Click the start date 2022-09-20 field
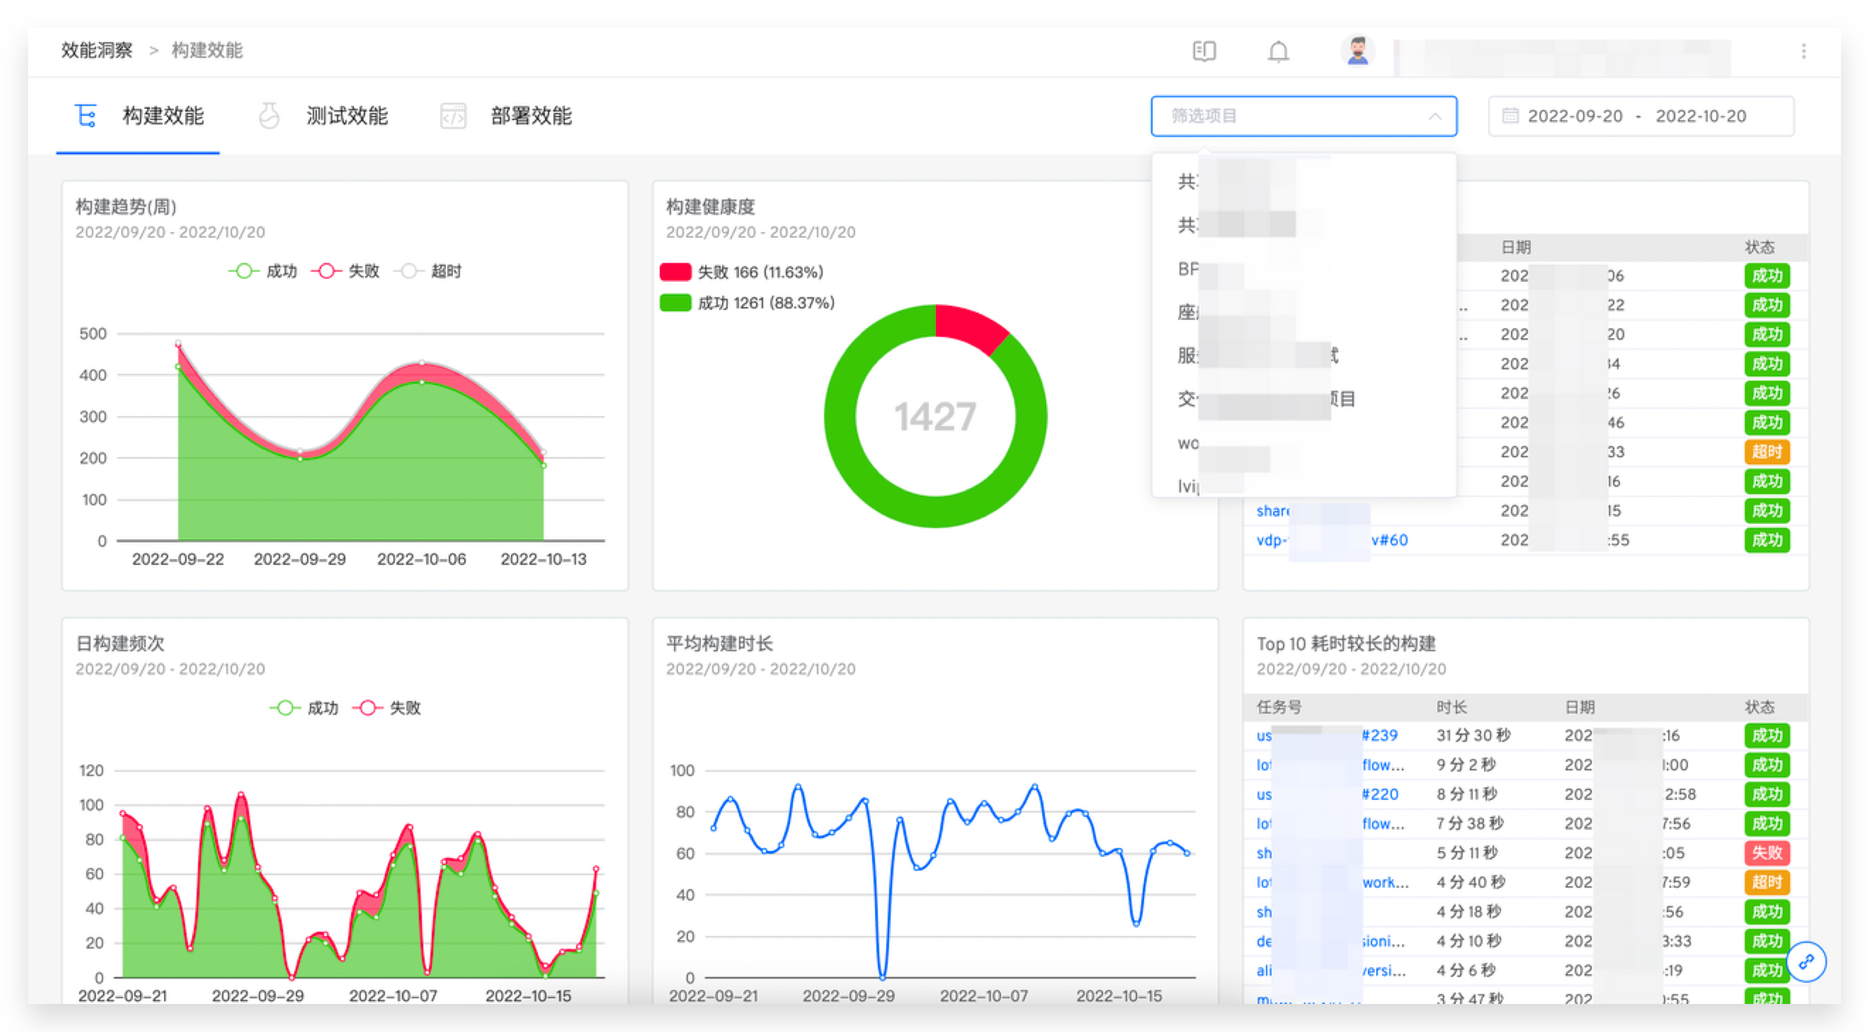This screenshot has width=1869, height=1032. point(1575,116)
